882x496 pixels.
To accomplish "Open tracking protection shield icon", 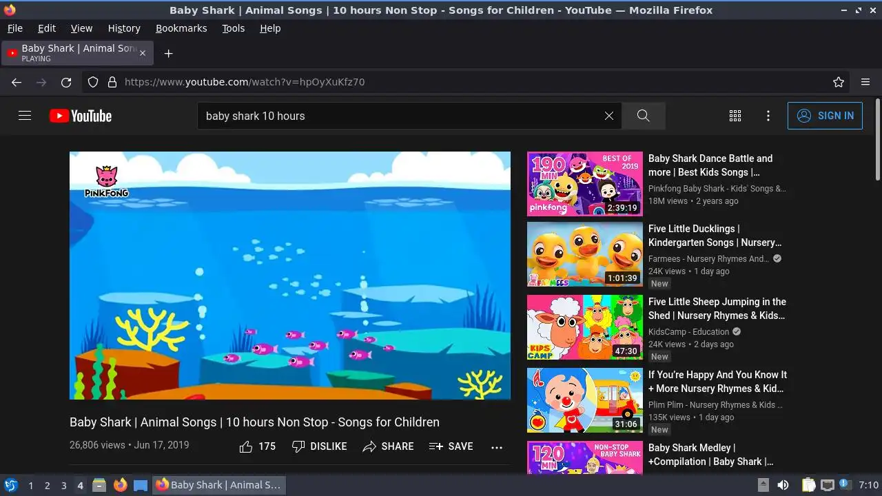I will point(93,82).
